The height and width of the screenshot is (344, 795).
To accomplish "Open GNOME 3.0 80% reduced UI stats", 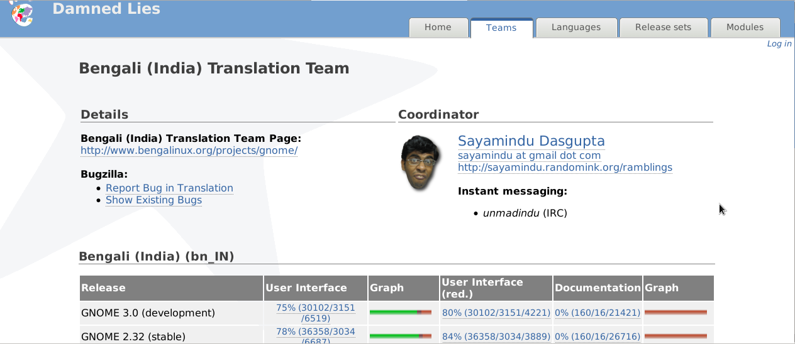I will click(496, 313).
